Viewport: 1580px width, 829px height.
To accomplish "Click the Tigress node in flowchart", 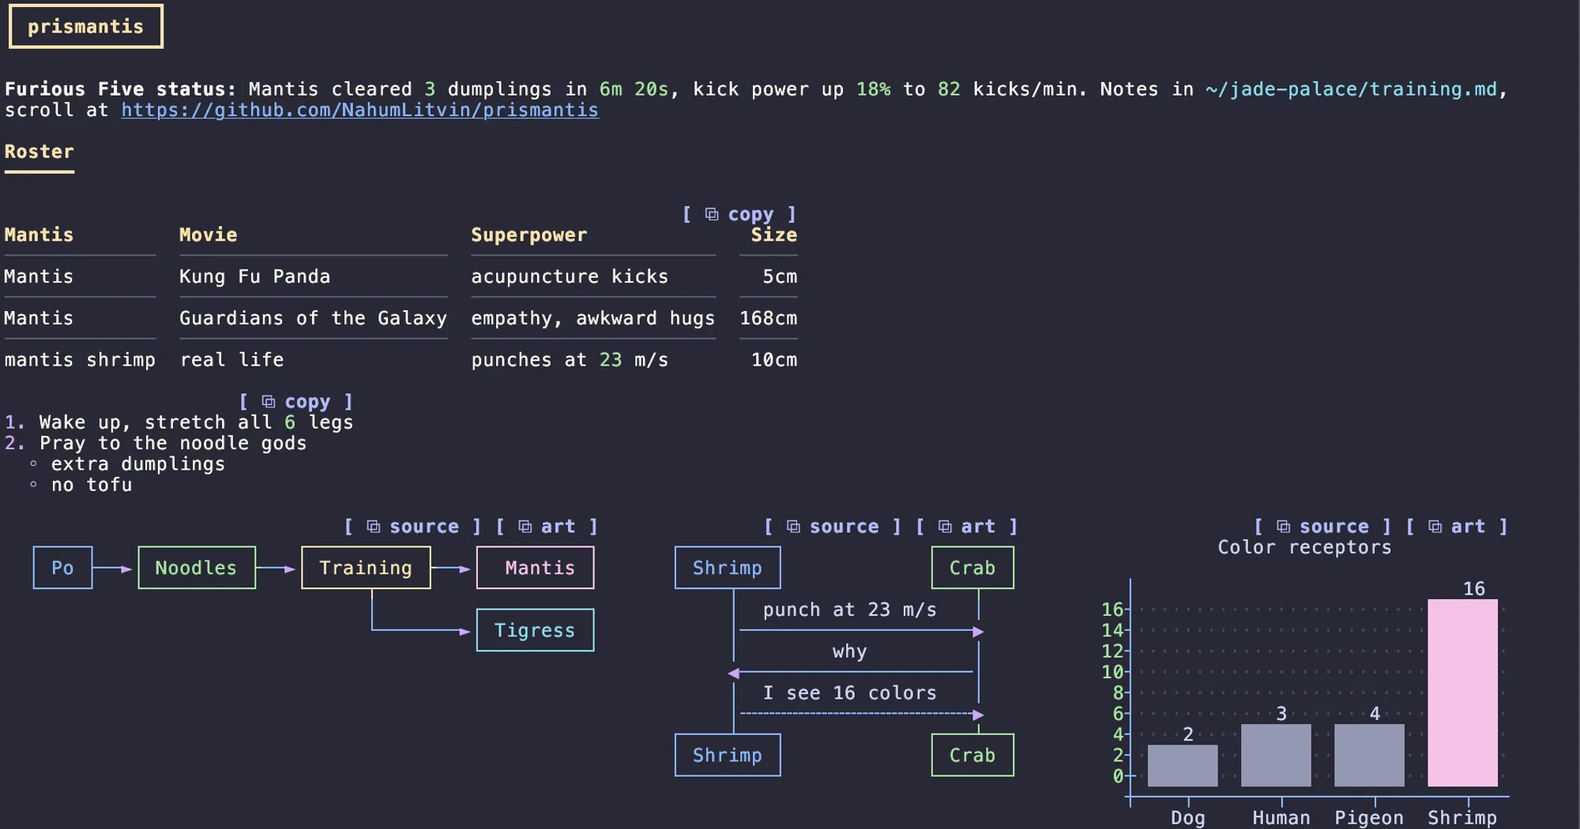I will pyautogui.click(x=535, y=630).
